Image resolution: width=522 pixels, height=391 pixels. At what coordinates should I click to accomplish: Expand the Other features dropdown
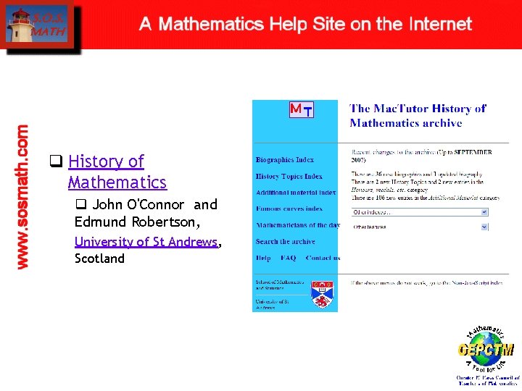click(420, 227)
